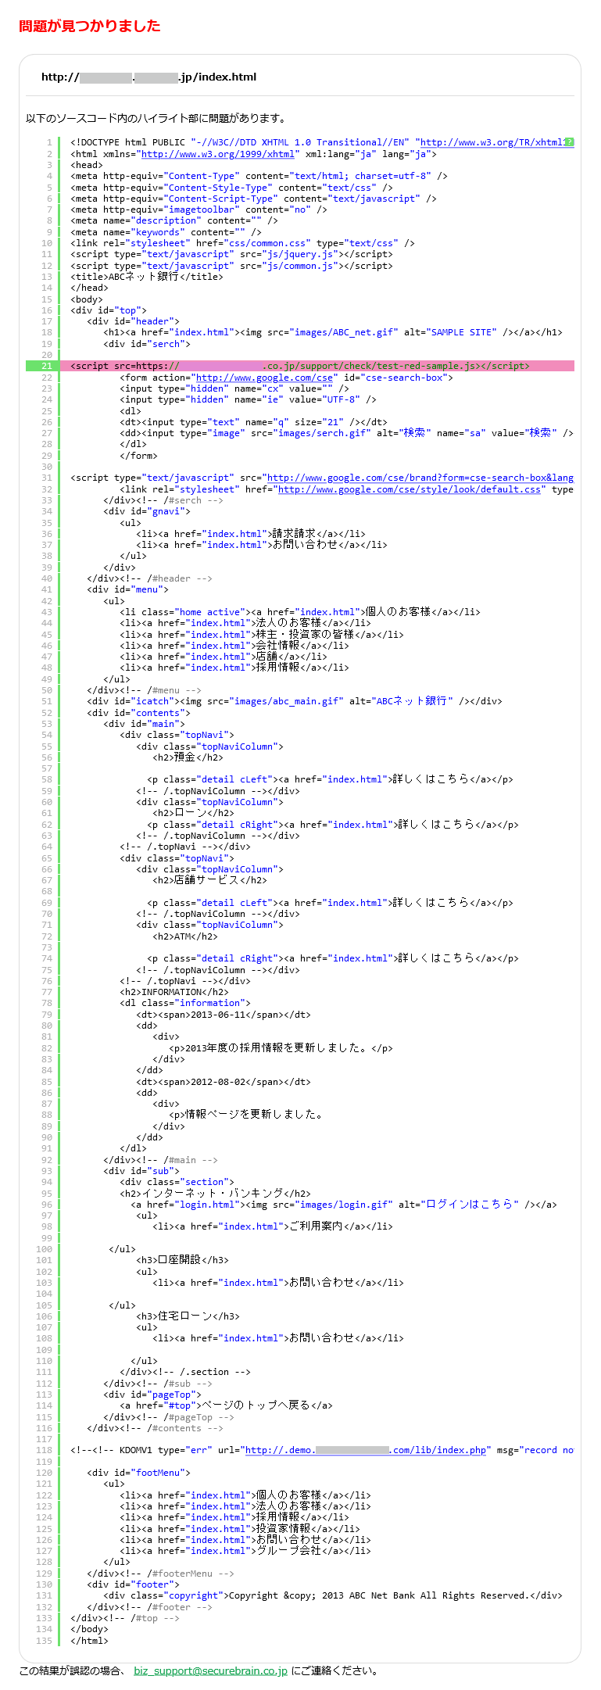Image resolution: width=601 pixels, height=1690 pixels.
Task: Click the green help icon on line 1
Action: (x=570, y=142)
